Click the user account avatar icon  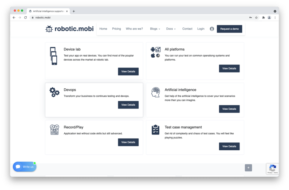pyautogui.click(x=212, y=29)
